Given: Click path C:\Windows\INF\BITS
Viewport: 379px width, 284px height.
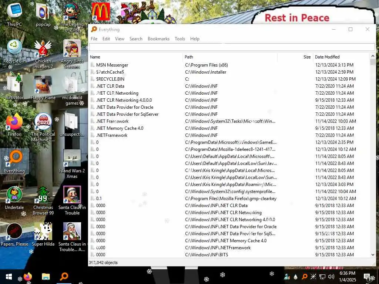Looking at the screenshot, I should point(207,254).
